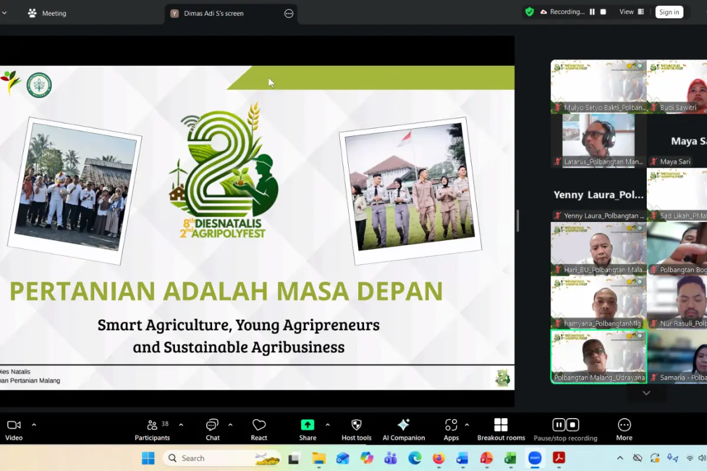This screenshot has width=707, height=471.
Task: Select the Polbangtan Malang_Udrayana video tile
Action: (598, 356)
